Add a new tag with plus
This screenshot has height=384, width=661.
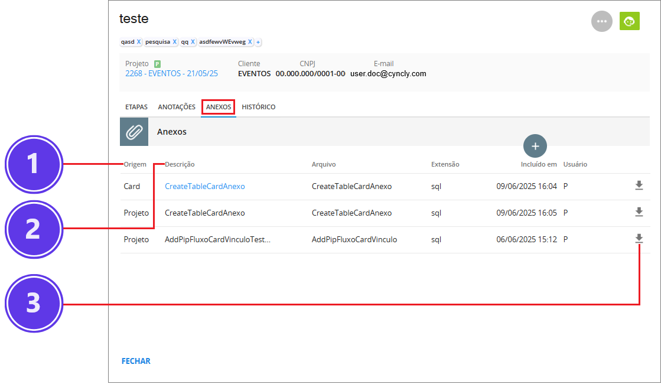[x=258, y=42]
